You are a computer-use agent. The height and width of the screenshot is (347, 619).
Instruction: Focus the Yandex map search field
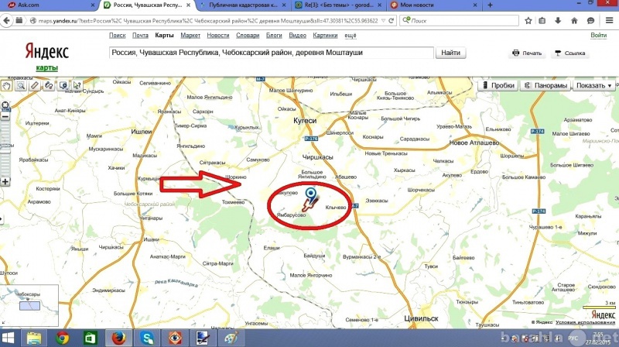pyautogui.click(x=272, y=53)
